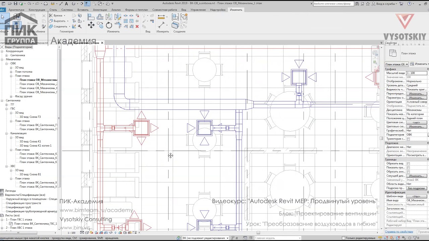
Task: Open the 'Вырезать' dropdown arrow
Action: 68,21
